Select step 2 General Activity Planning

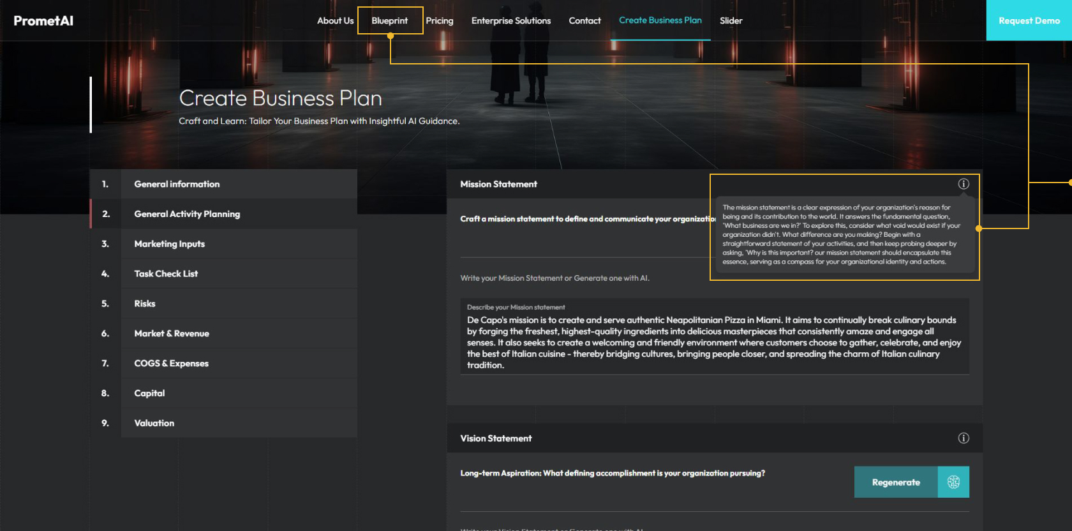click(223, 214)
